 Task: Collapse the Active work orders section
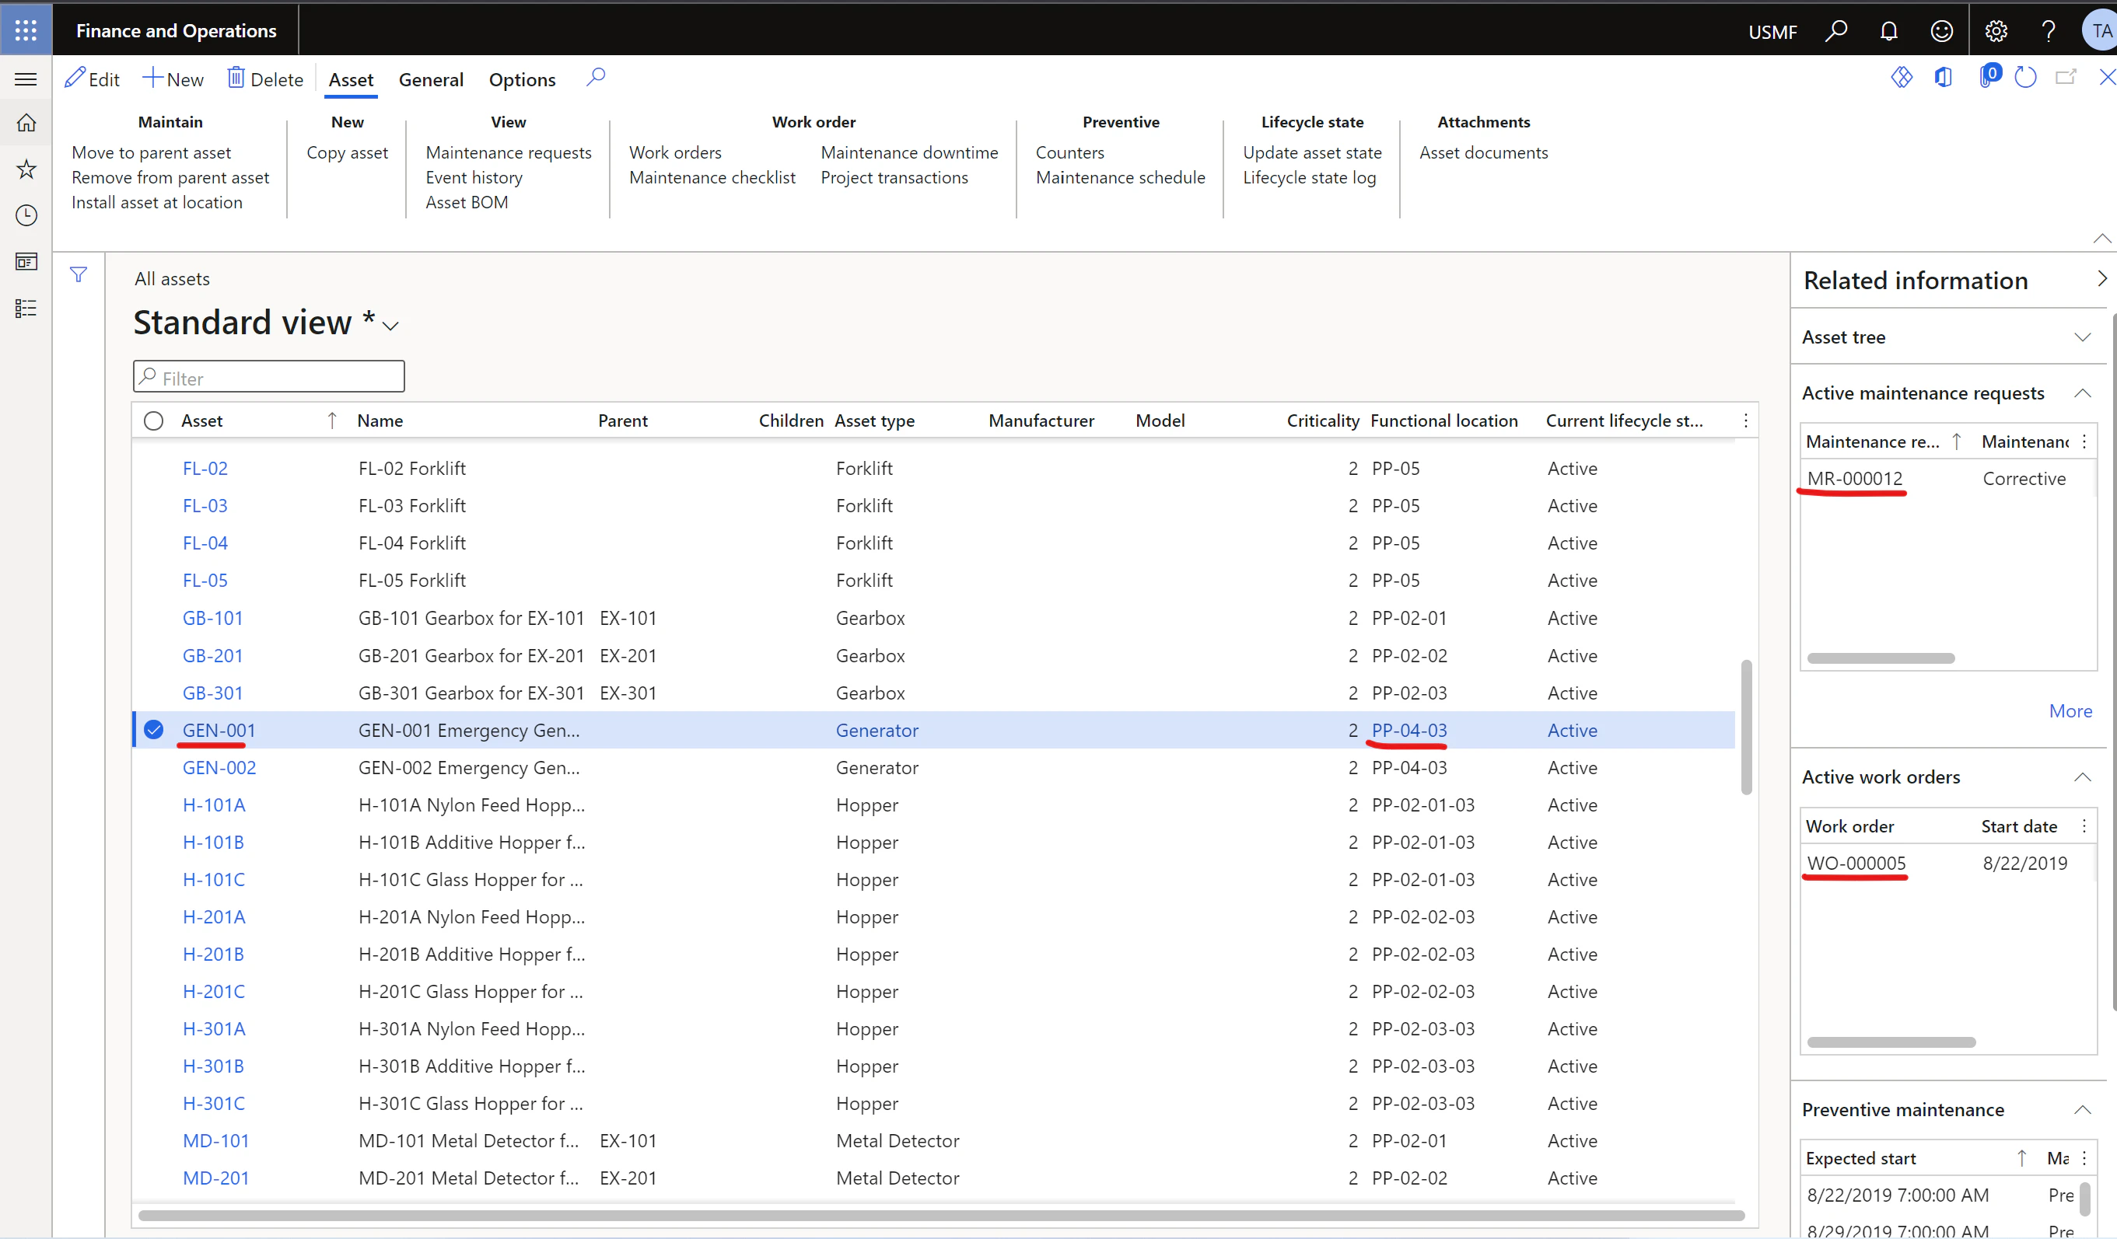[2082, 777]
